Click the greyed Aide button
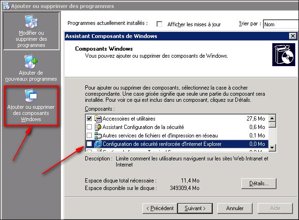The image size is (299, 220). (x=275, y=208)
